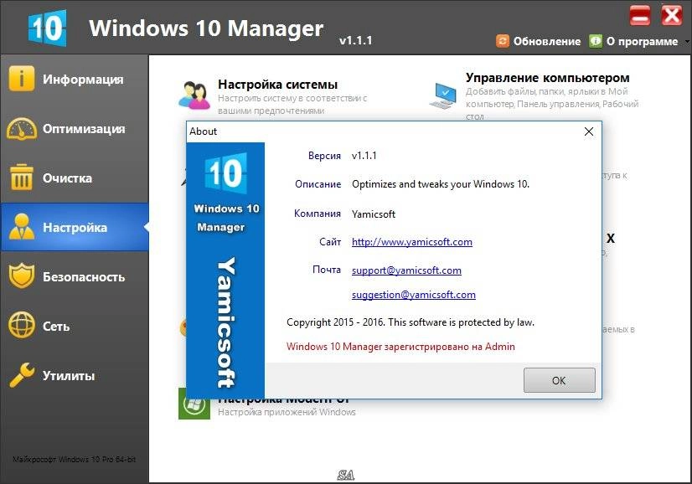Viewport: 692px width, 484px height.
Task: Select the active Настройка tab label
Action: 75,227
